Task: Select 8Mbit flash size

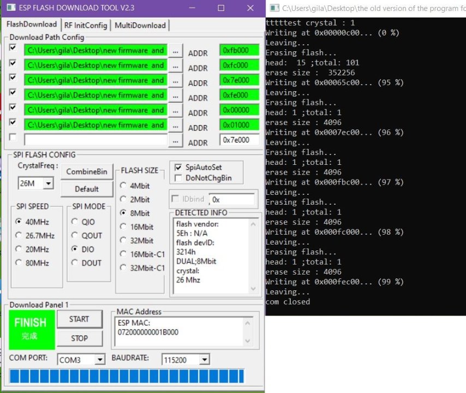Action: [135, 213]
